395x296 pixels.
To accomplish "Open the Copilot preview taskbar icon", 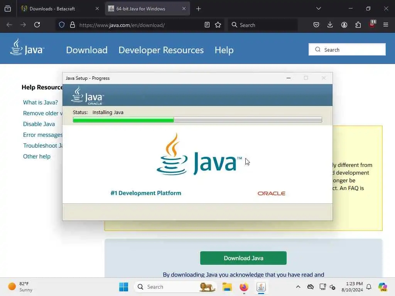I will click(383, 287).
